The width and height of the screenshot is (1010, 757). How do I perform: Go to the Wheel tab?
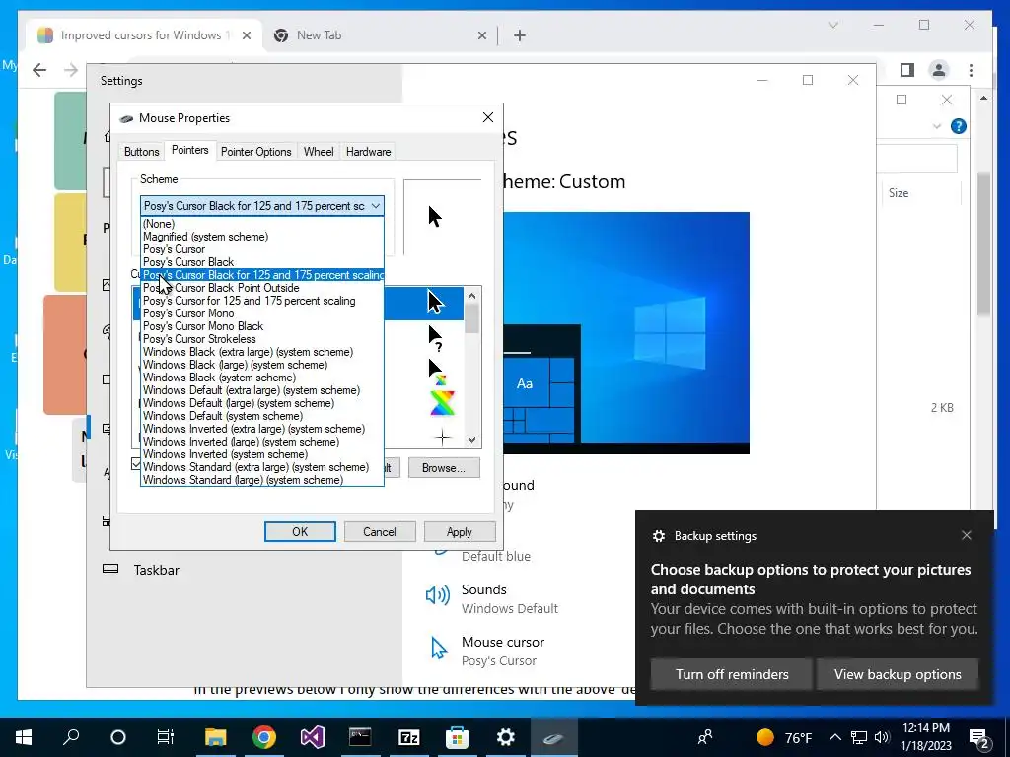click(x=319, y=151)
